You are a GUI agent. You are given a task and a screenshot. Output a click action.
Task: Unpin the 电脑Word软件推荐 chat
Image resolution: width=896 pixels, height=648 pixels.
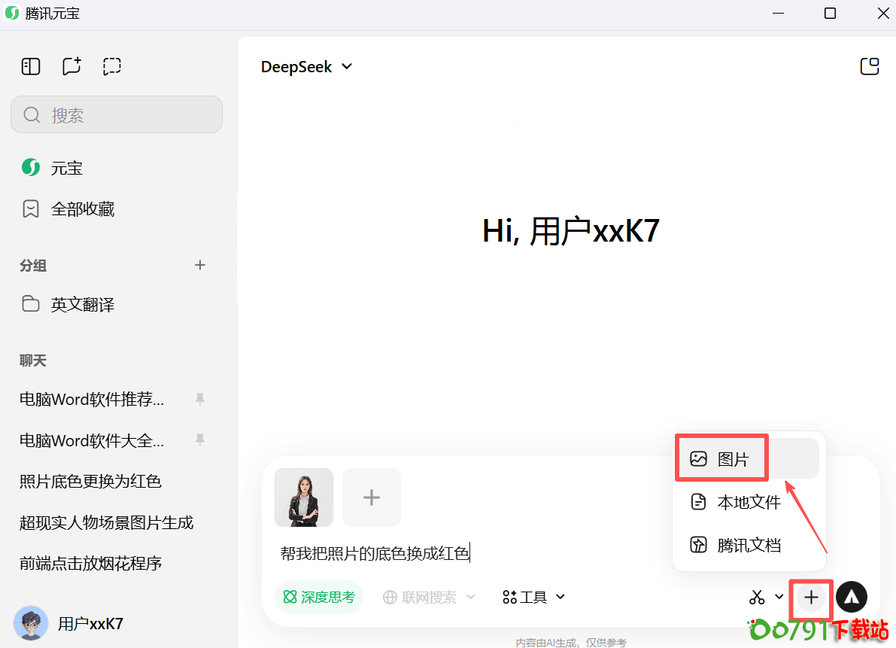[x=200, y=399]
